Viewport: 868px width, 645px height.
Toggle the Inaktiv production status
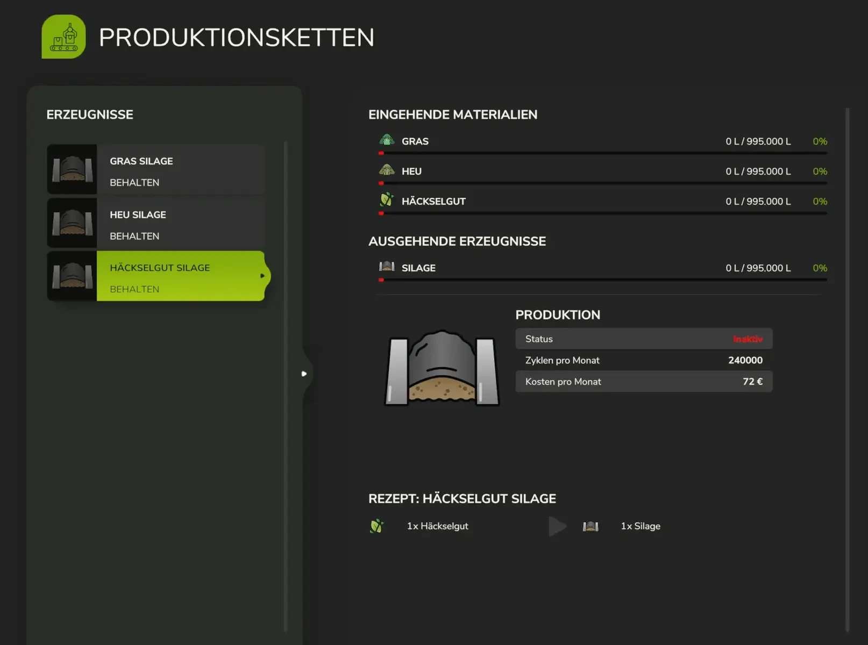coord(747,339)
